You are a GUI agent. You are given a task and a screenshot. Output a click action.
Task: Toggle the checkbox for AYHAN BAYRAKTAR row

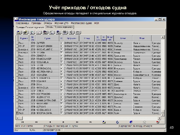tap(61, 100)
